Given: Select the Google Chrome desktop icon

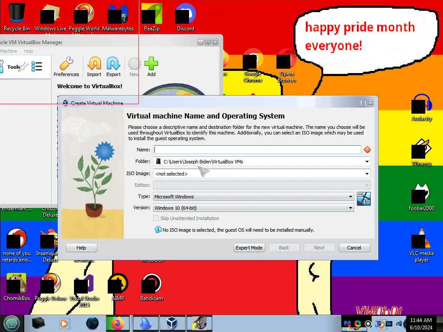Looking at the screenshot, I should [253, 66].
